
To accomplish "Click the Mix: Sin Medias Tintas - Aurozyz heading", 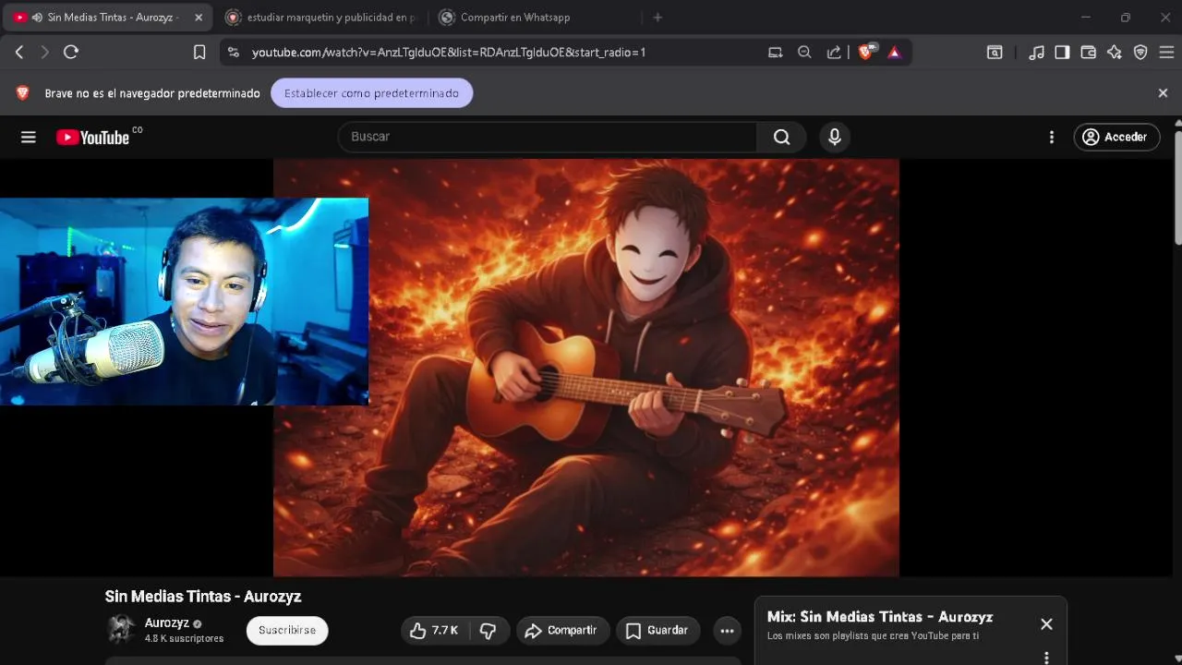I will (880, 617).
